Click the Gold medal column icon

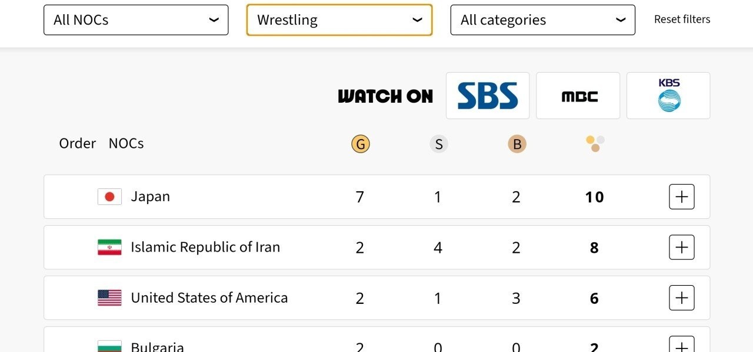[x=360, y=144]
